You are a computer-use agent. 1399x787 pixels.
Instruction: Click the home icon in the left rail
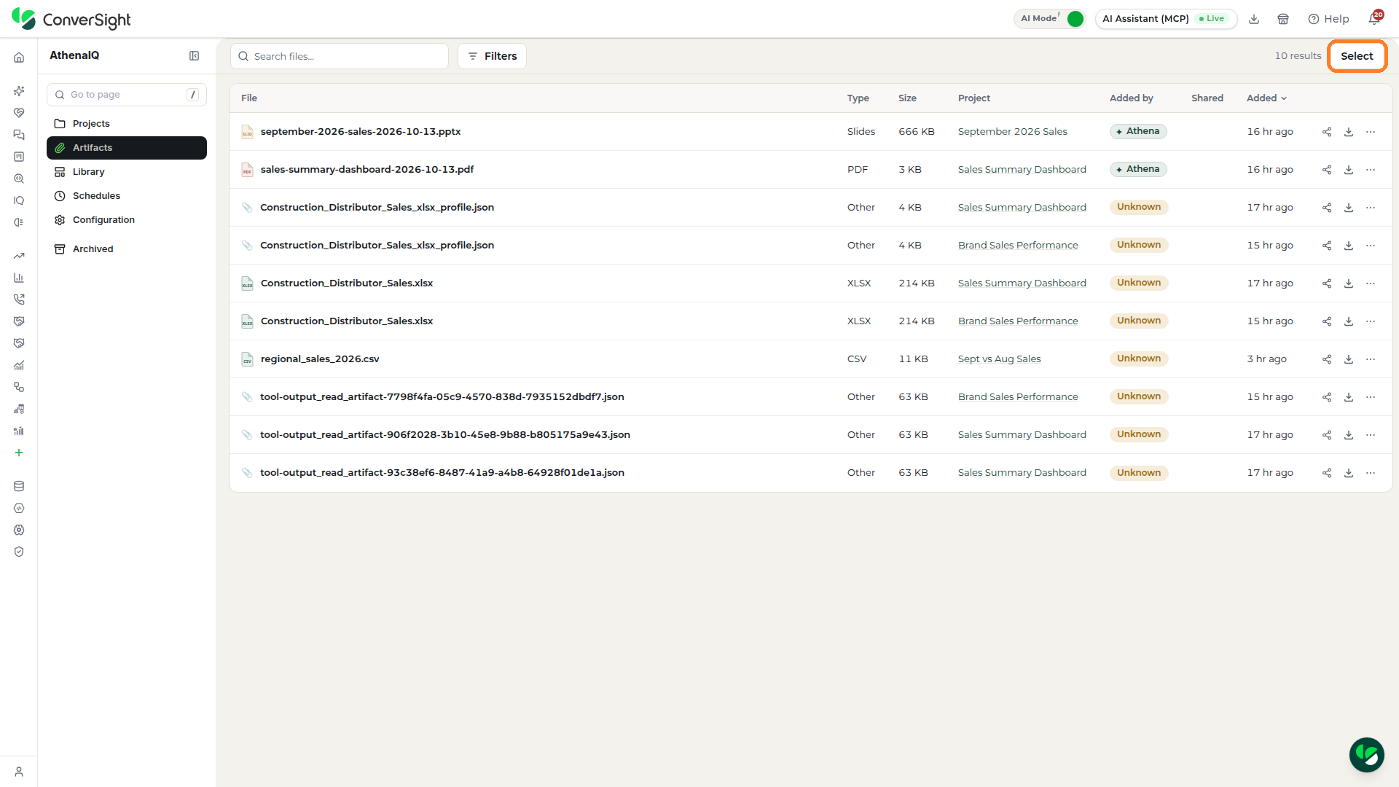click(x=19, y=58)
